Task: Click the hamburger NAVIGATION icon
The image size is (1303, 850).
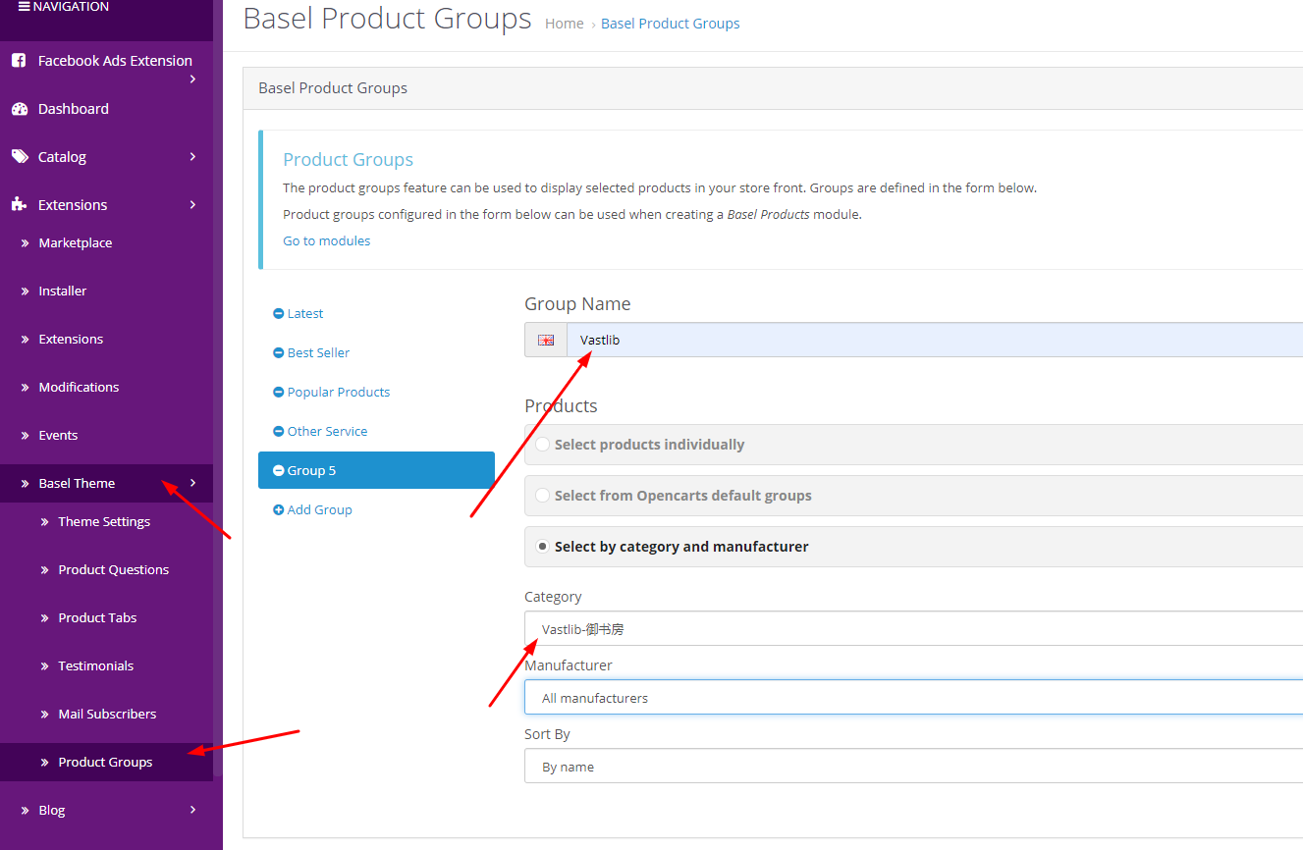Action: pyautogui.click(x=25, y=7)
